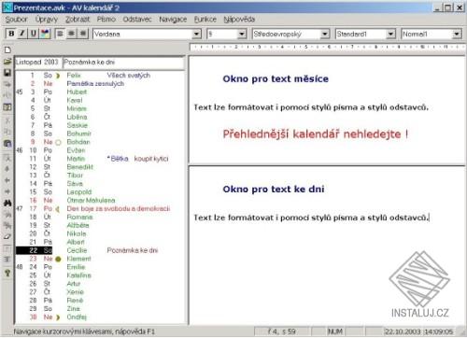The image size is (467, 338).
Task: Click the AV kalendář title bar icon
Action: coord(7,7)
